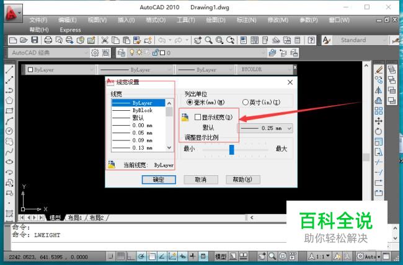403x265 pixels.
Task: Select the Spline curve tool
Action: click(9, 152)
